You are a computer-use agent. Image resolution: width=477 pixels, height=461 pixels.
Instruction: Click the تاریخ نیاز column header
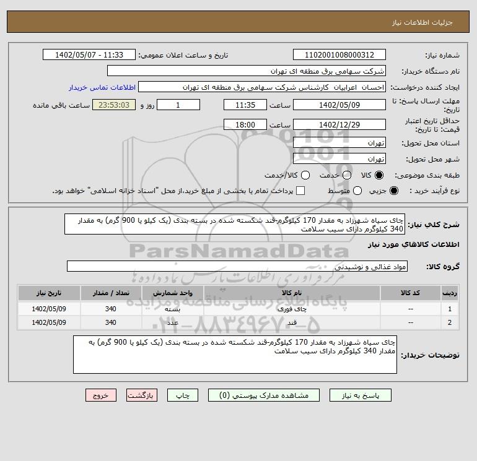point(49,293)
